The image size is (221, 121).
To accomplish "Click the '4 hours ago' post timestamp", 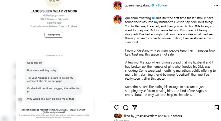I will (x=121, y=120).
